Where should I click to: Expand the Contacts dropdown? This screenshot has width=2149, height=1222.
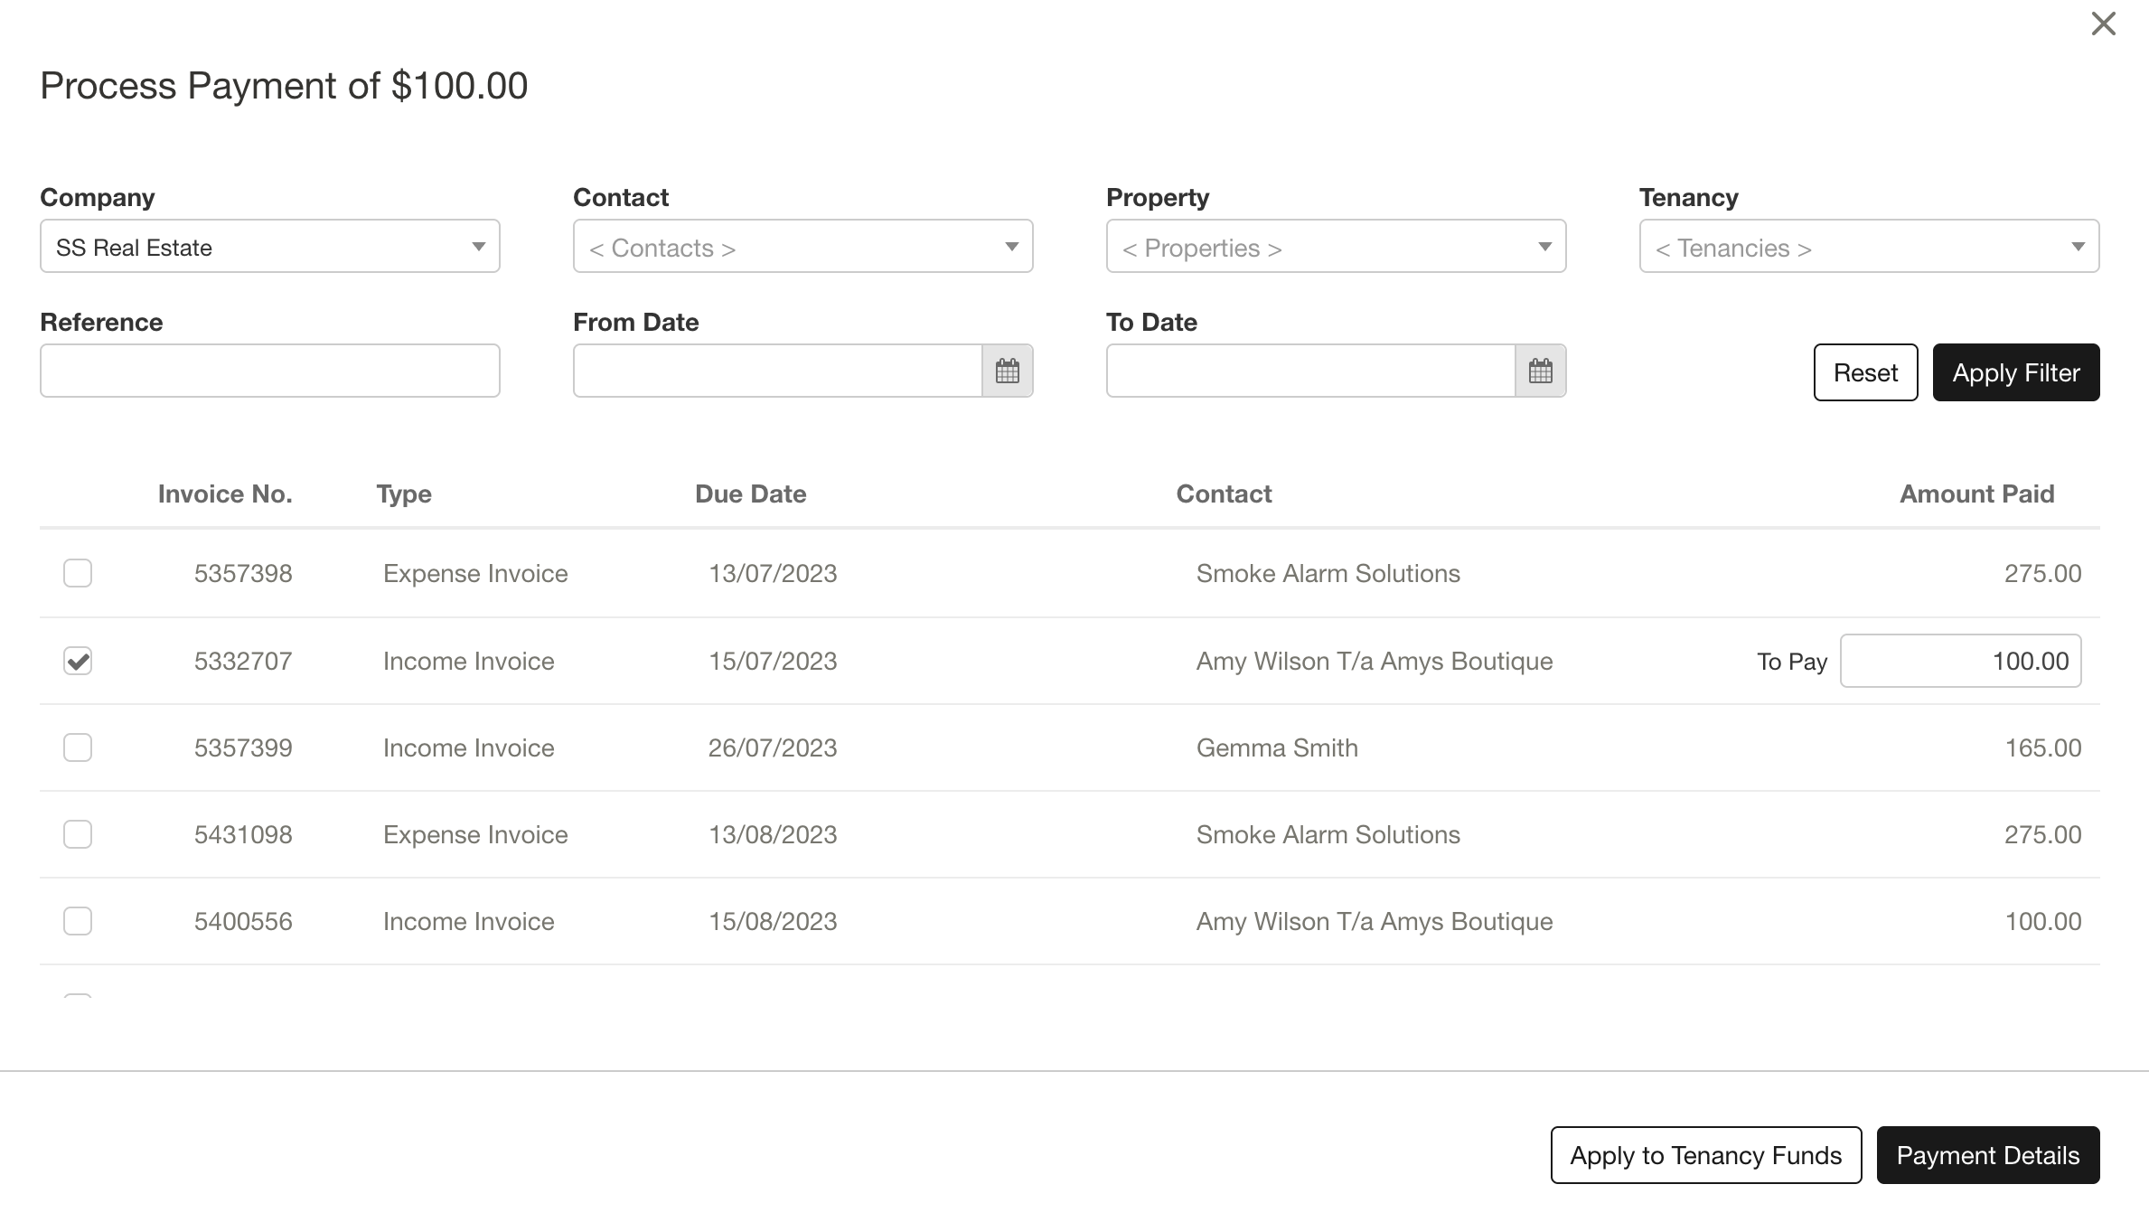click(802, 247)
